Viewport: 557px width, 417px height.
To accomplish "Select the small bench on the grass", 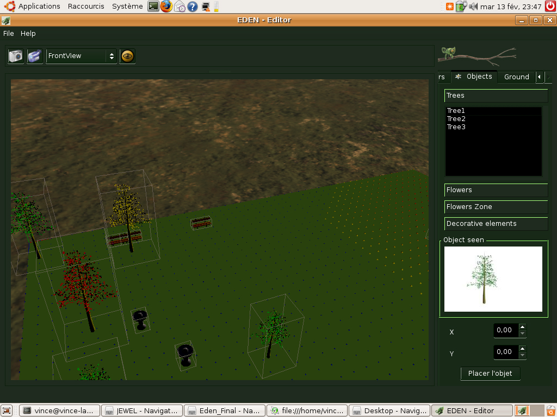I will [x=201, y=223].
